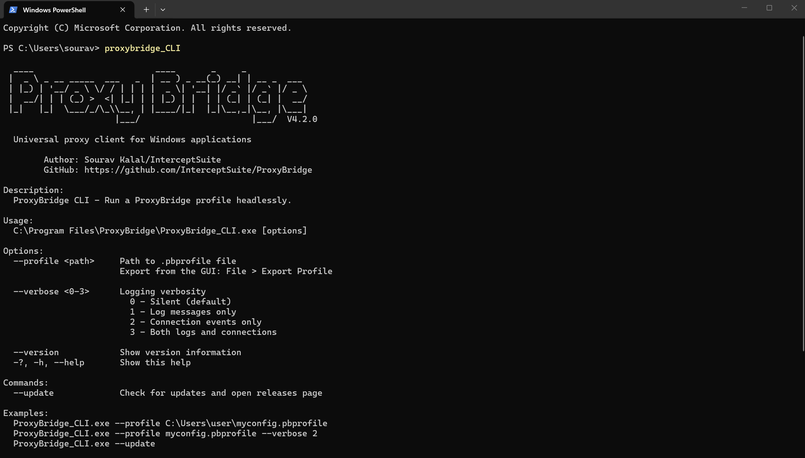Click 'Run a ProxyBridge profile headlessly' line
Screen dimensions: 805x458
(152, 200)
